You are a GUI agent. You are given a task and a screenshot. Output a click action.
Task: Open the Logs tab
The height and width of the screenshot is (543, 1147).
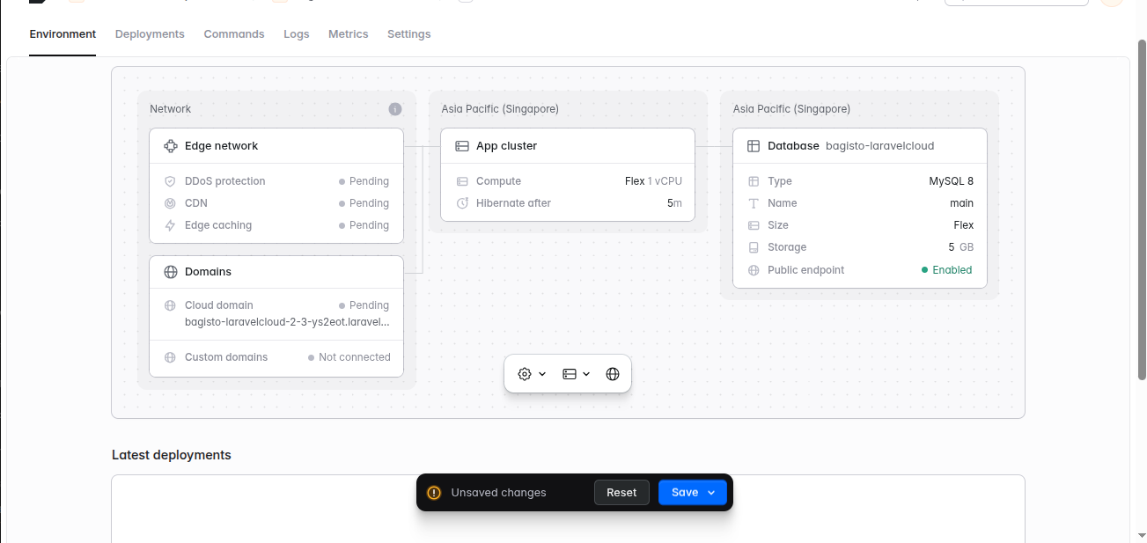click(x=297, y=34)
